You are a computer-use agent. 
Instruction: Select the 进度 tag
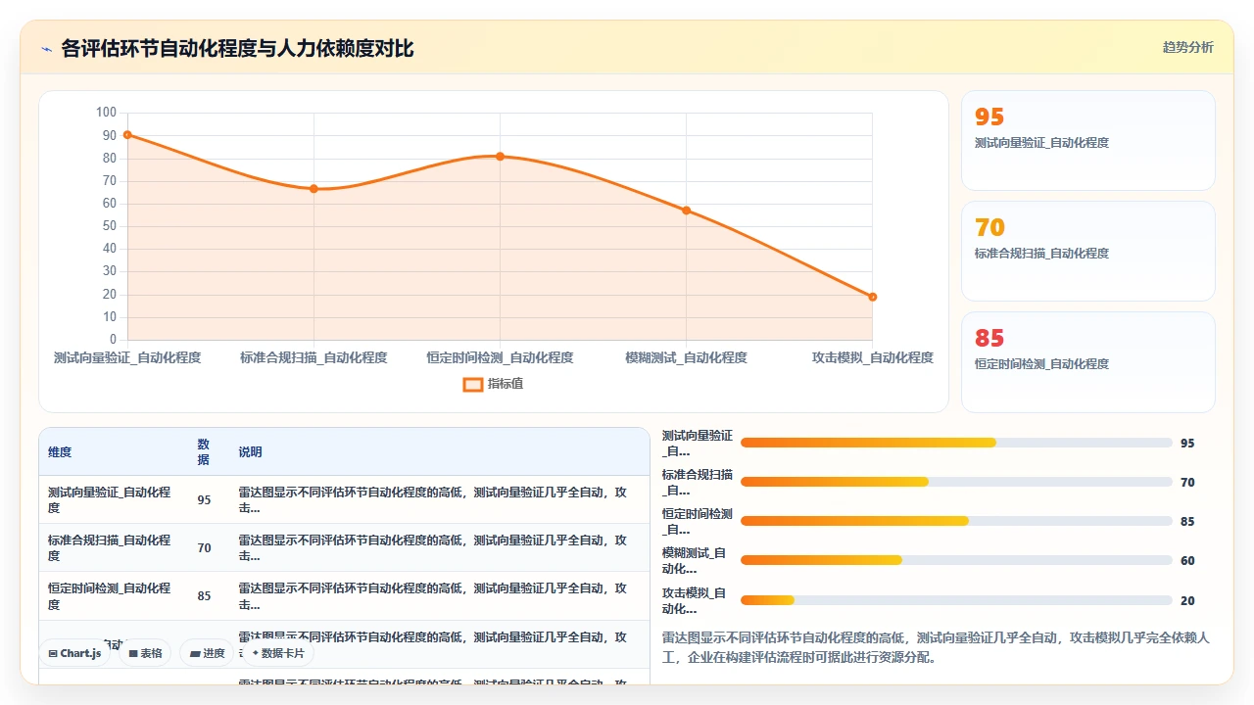pyautogui.click(x=208, y=653)
